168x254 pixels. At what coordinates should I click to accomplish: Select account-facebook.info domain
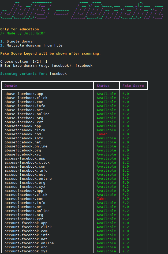pos(27,235)
